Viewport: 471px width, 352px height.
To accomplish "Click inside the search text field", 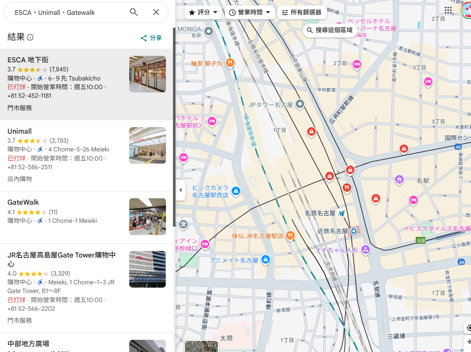I will pyautogui.click(x=66, y=12).
